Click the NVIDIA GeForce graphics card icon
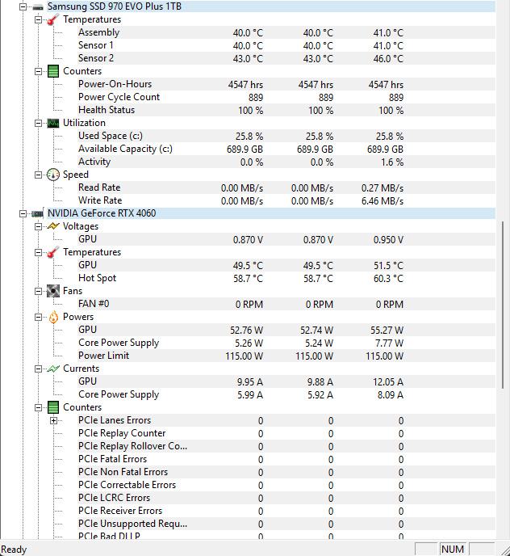The width and height of the screenshot is (510, 556). [38, 213]
